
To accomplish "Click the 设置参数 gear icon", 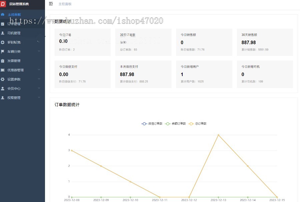I will point(3,79).
